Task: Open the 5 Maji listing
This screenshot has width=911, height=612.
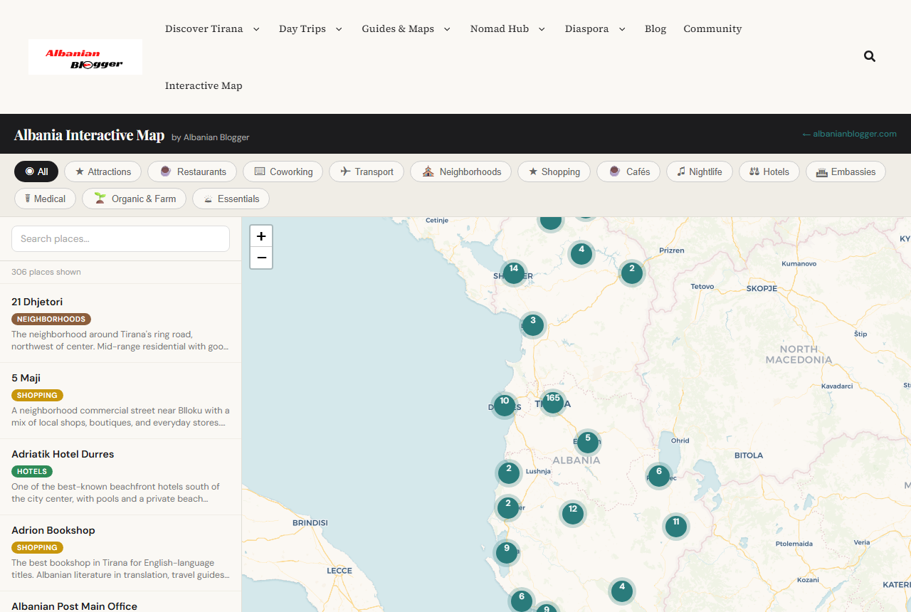Action: coord(121,401)
